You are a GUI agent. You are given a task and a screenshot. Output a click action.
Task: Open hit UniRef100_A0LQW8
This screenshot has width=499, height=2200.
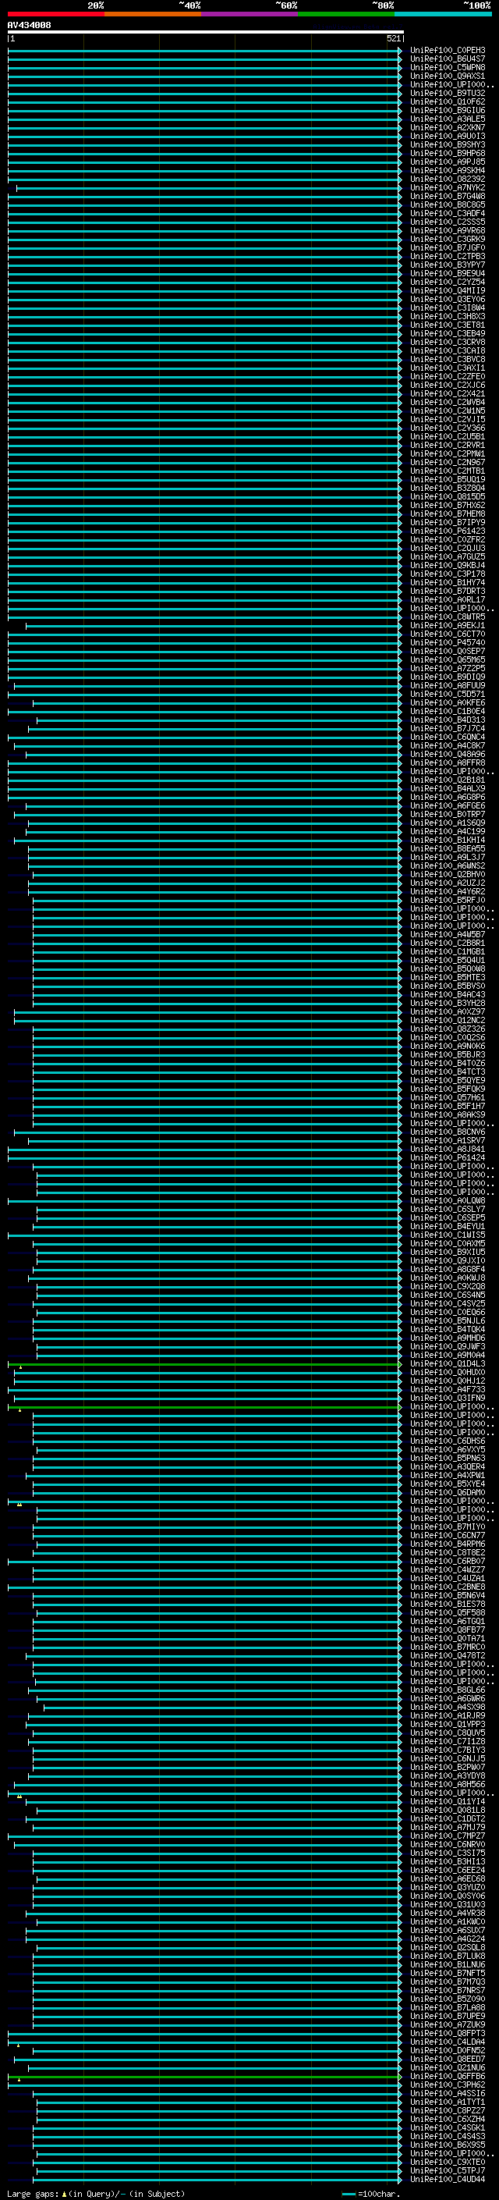tap(448, 1201)
